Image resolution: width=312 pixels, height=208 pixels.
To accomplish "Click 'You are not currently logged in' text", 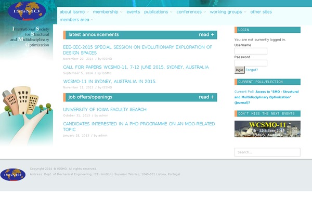I will coord(260,40).
